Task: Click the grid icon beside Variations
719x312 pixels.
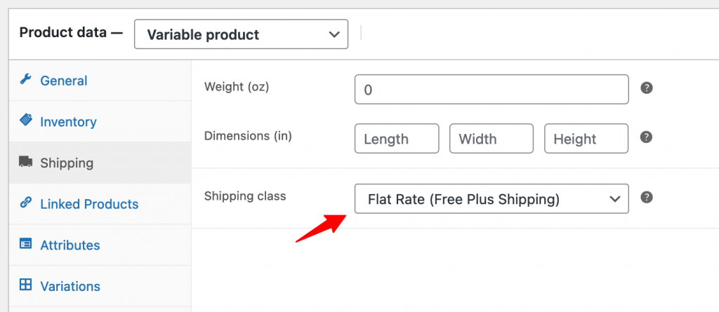Action: click(x=26, y=285)
